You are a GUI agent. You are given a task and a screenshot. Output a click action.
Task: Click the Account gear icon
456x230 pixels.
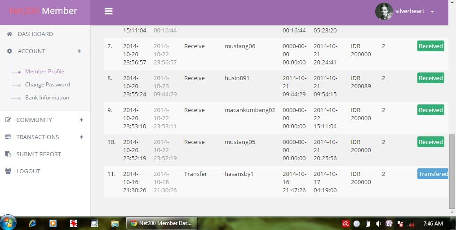pos(9,51)
